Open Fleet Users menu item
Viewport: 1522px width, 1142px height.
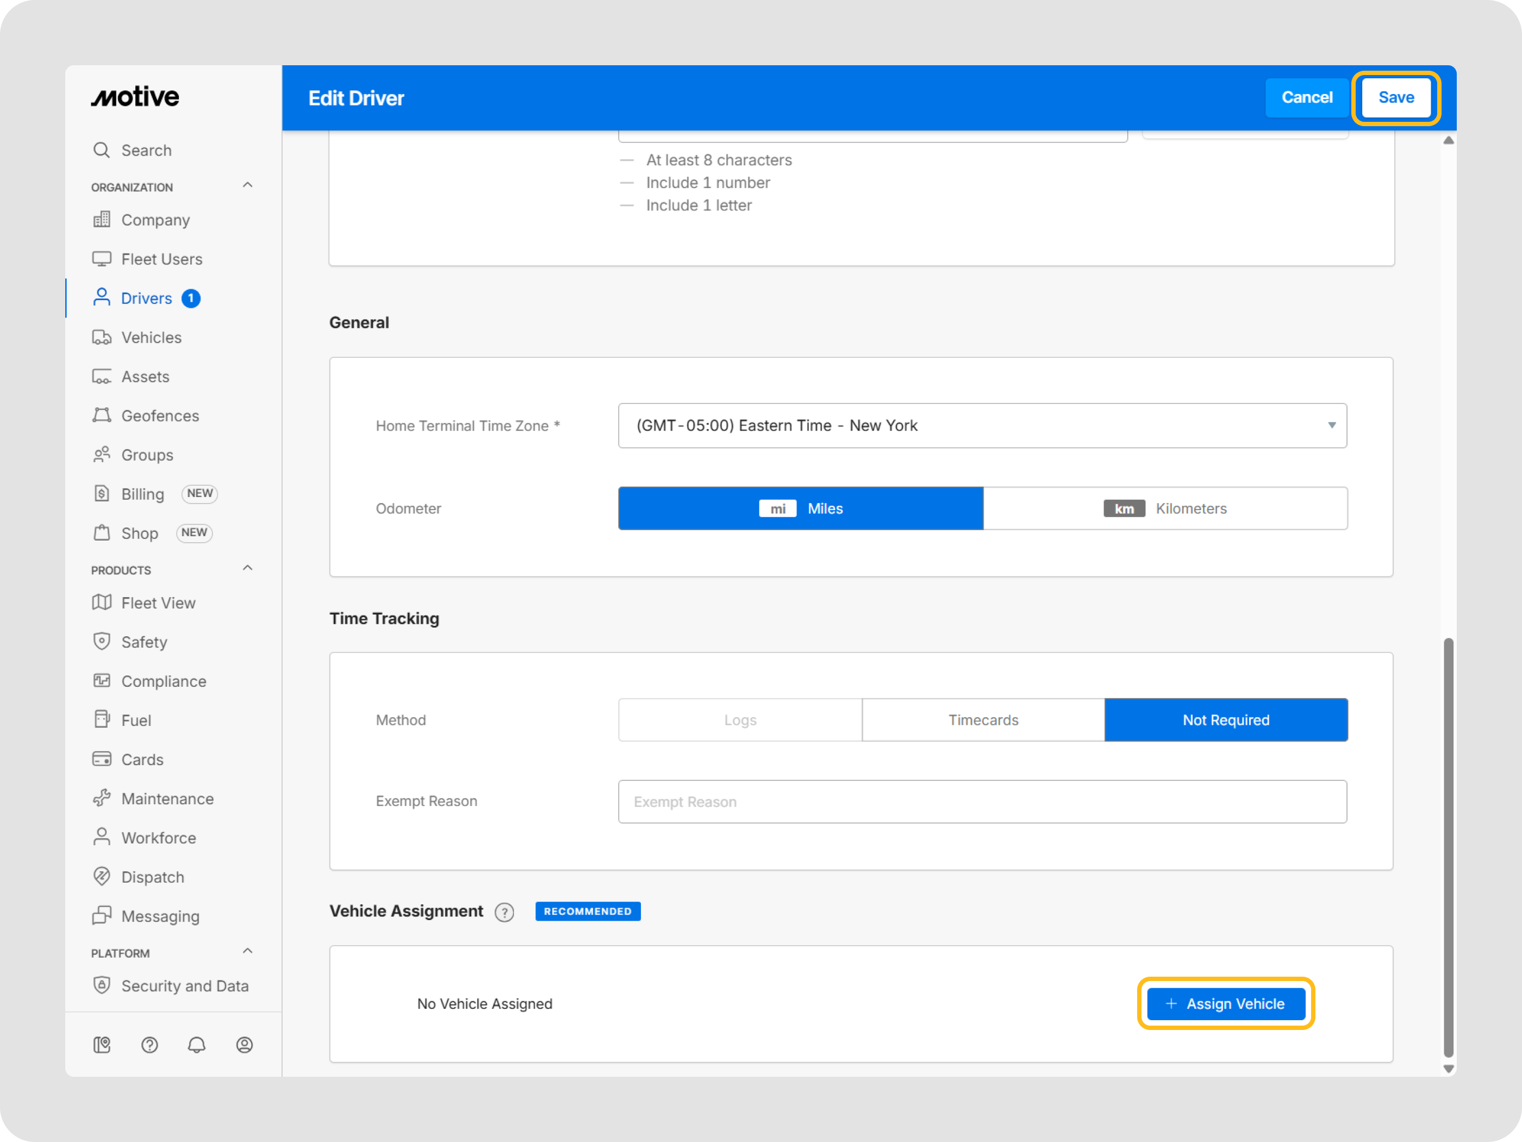(x=161, y=259)
